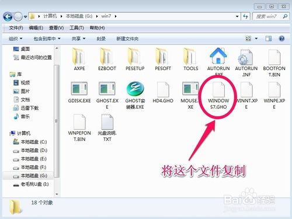The height and width of the screenshot is (219, 292).
Task: Open the 帮助(H) menu
Action: (x=97, y=28)
